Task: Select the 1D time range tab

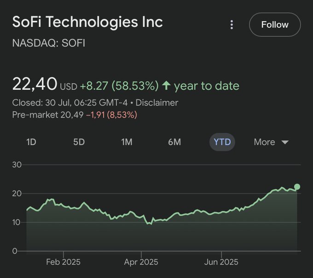Action: point(31,142)
